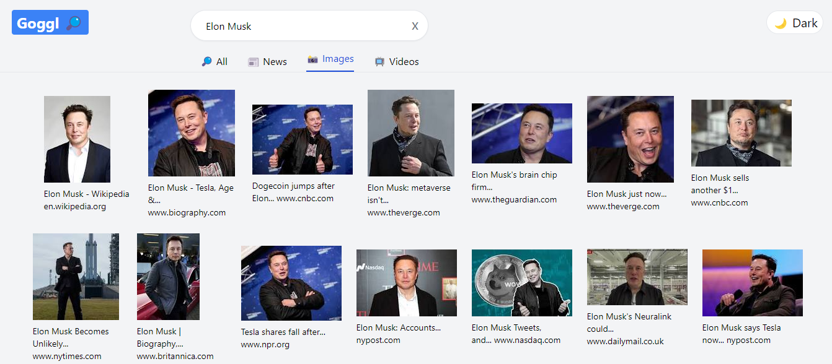This screenshot has width=832, height=364.
Task: Click www.cnbc.com under 'sells another' caption
Action: (720, 202)
